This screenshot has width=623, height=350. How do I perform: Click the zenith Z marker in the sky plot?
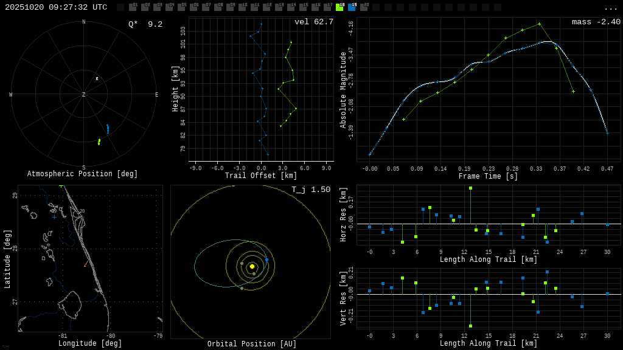(84, 95)
